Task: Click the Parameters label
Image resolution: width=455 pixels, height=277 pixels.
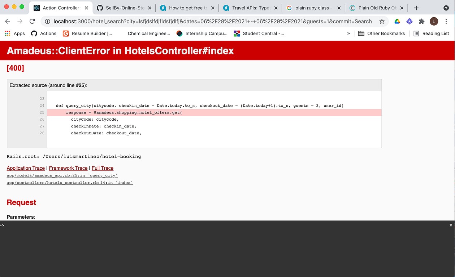Action: [21, 217]
